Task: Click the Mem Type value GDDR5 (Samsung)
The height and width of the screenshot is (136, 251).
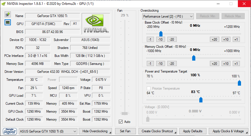Action: point(90,64)
